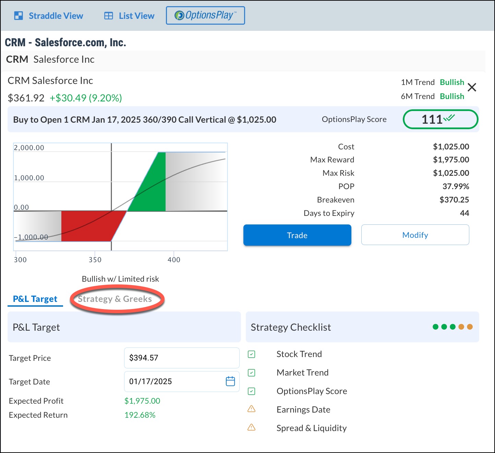
Task: Click the Stock Trend checklist item
Action: pyautogui.click(x=299, y=354)
